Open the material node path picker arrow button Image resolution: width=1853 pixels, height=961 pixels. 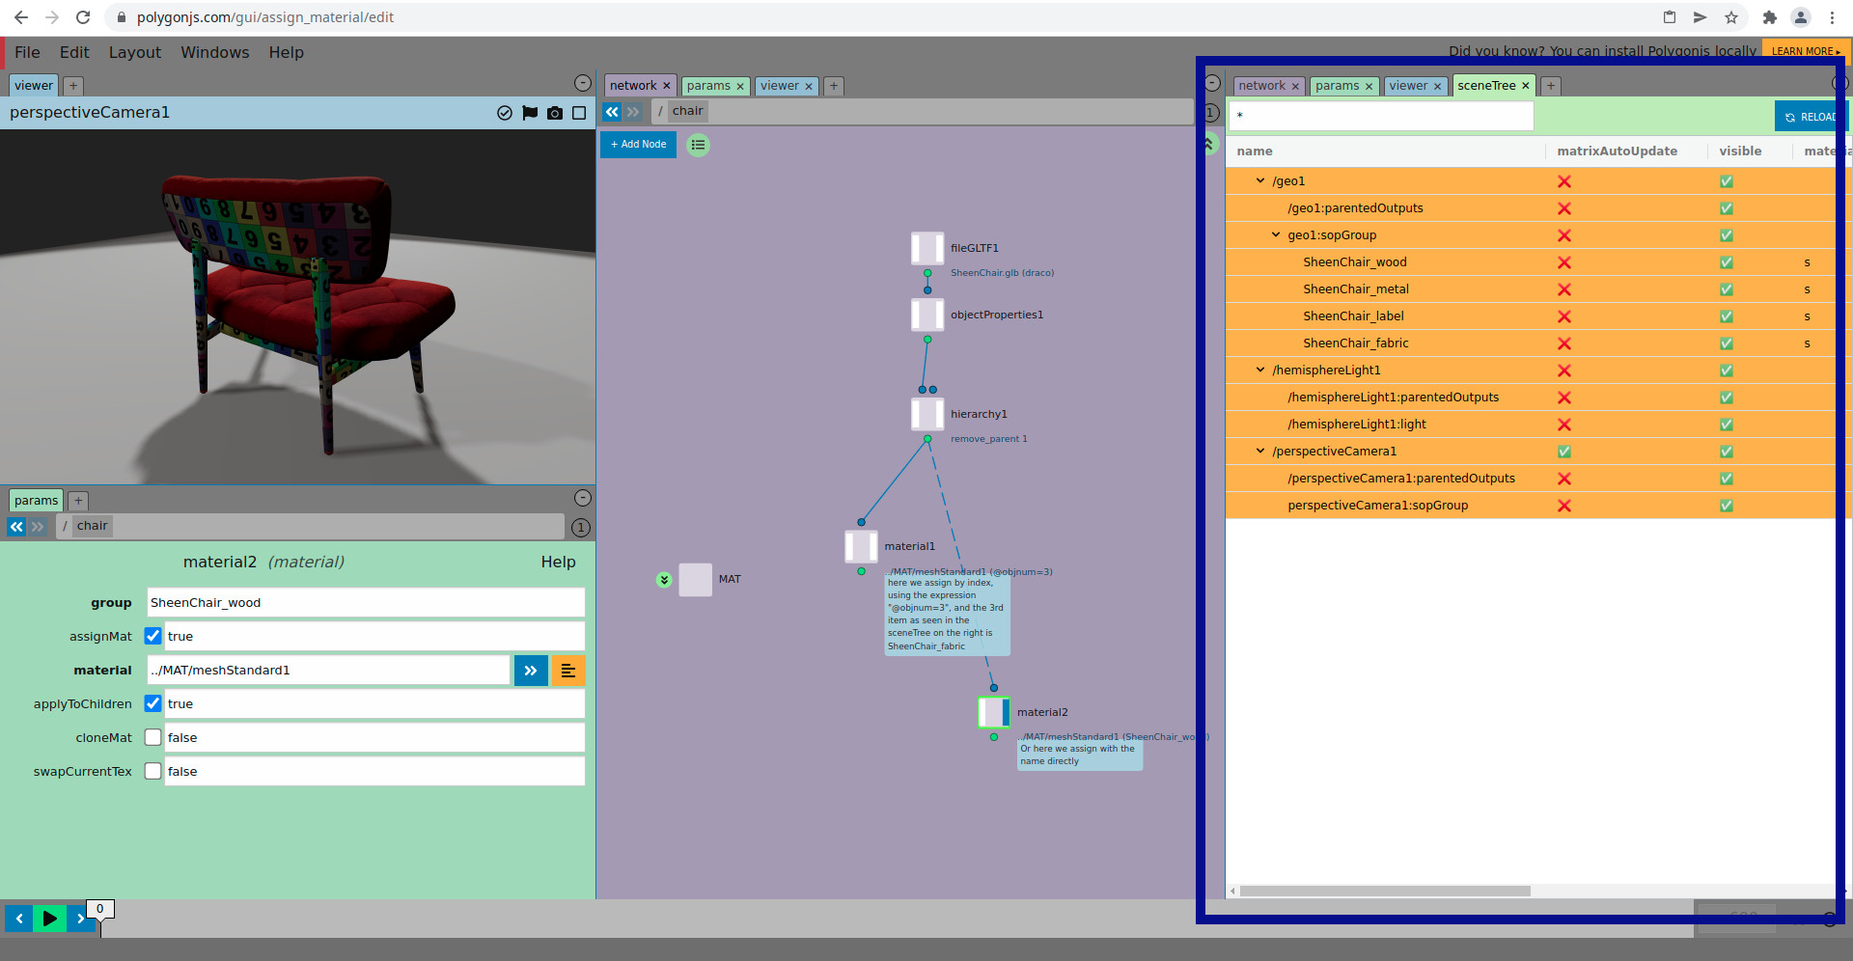tap(531, 671)
